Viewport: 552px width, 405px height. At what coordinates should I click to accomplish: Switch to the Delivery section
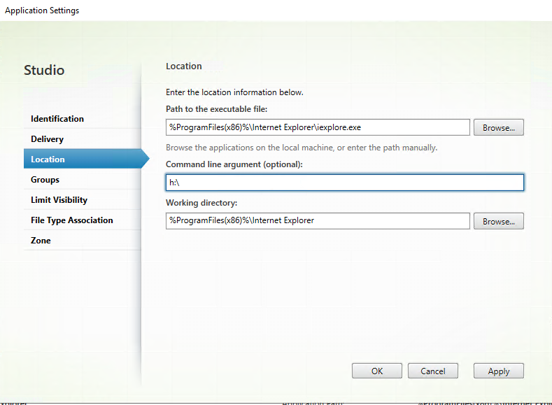coord(47,139)
